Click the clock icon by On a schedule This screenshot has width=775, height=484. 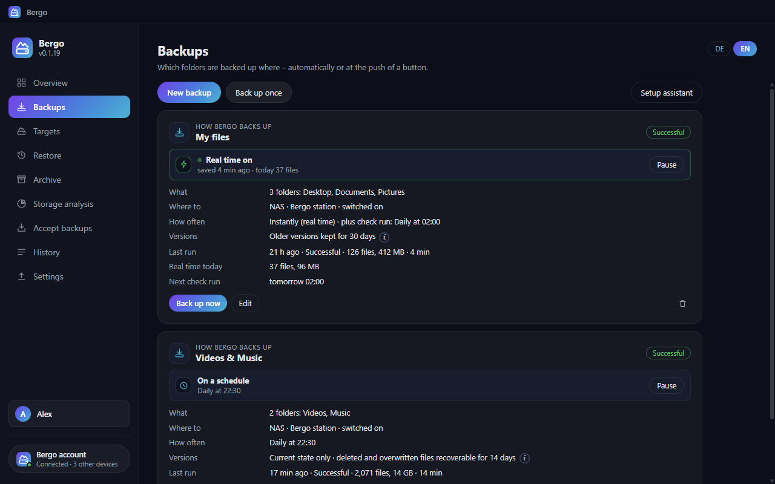pyautogui.click(x=183, y=385)
